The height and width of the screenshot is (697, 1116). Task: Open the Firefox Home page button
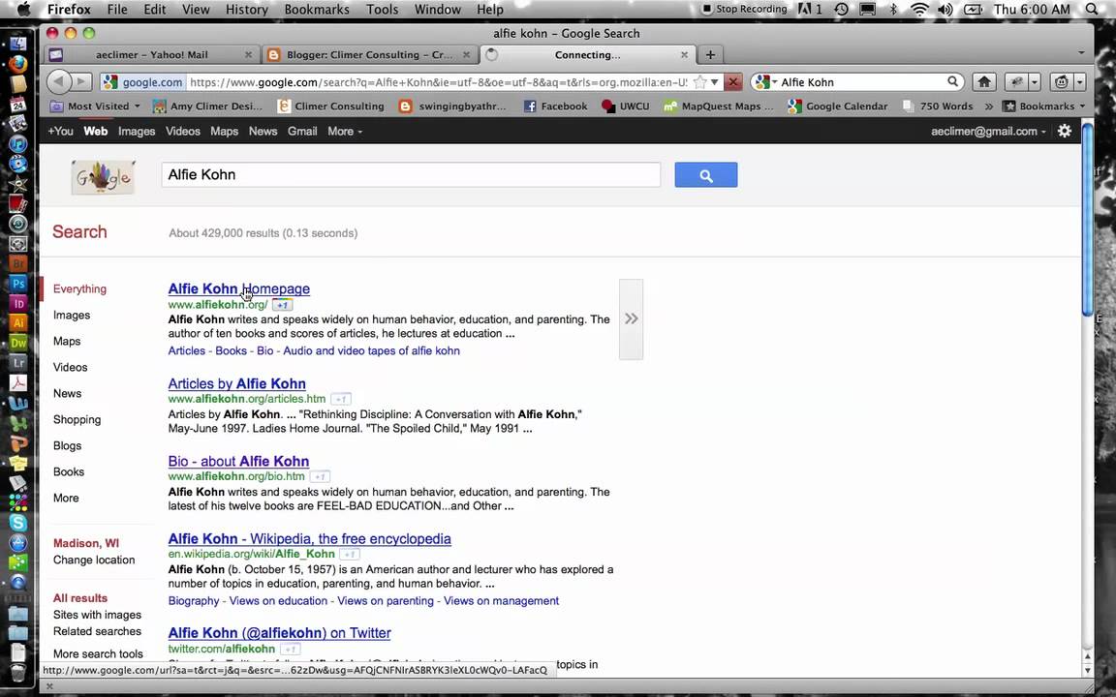[x=984, y=81]
